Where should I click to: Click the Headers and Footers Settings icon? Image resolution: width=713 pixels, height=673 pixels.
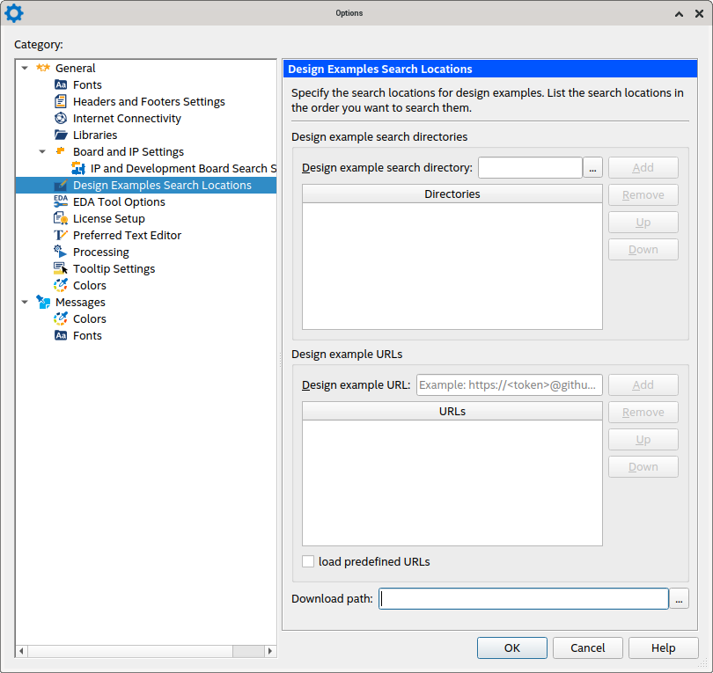pyautogui.click(x=61, y=101)
